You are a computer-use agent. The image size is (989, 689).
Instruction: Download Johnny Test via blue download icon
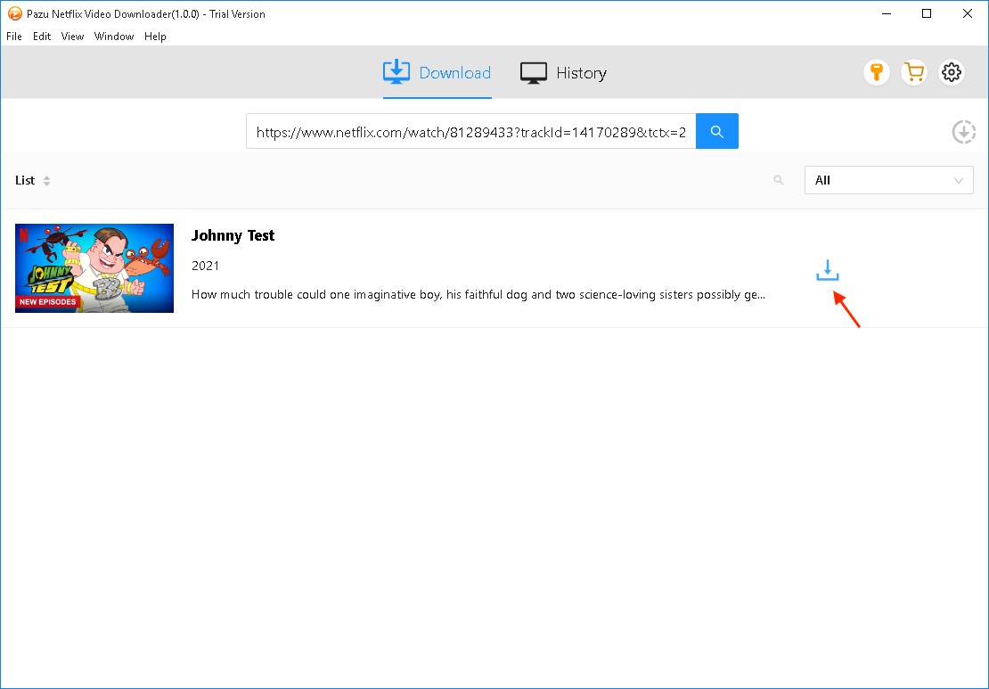tap(828, 269)
